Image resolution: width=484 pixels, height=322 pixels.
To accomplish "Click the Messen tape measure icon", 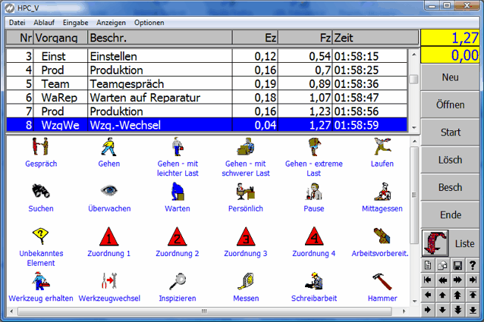I will click(x=245, y=281).
